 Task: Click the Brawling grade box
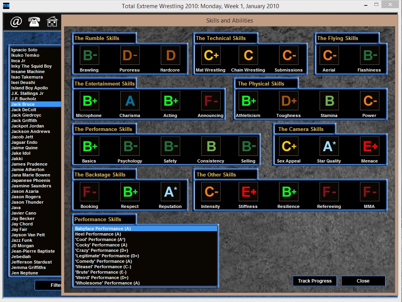pos(89,55)
